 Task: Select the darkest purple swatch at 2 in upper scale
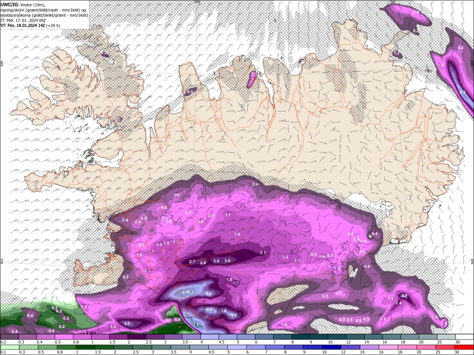(x=136, y=337)
